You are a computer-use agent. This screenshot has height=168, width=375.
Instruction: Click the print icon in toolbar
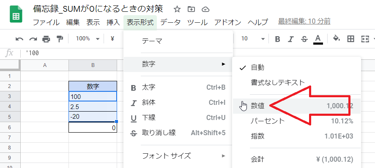[x=46, y=39]
